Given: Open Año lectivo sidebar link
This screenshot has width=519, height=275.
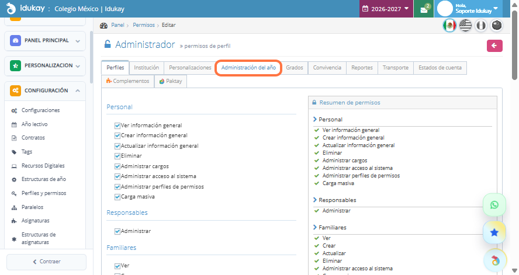Looking at the screenshot, I should tap(34, 124).
